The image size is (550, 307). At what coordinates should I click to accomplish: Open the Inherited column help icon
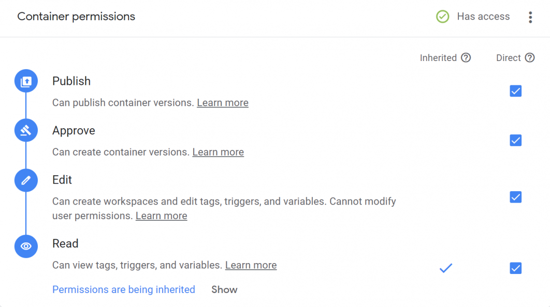point(466,57)
